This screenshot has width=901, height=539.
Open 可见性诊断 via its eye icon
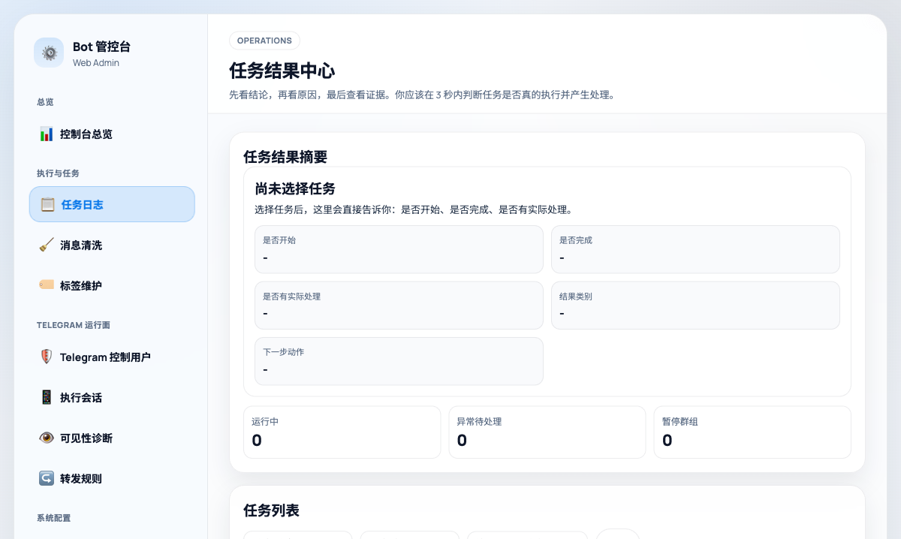(47, 438)
